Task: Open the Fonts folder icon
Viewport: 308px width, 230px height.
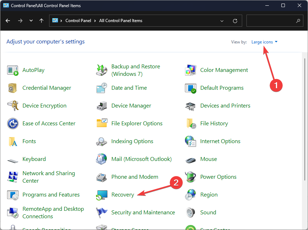Action: tap(13, 141)
